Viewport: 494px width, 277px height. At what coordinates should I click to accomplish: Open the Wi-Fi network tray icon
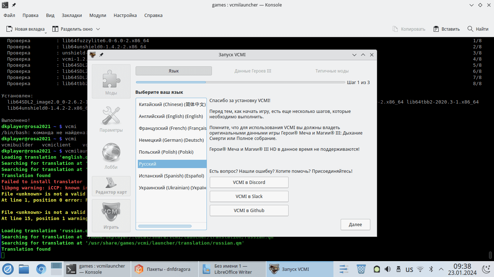420,269
